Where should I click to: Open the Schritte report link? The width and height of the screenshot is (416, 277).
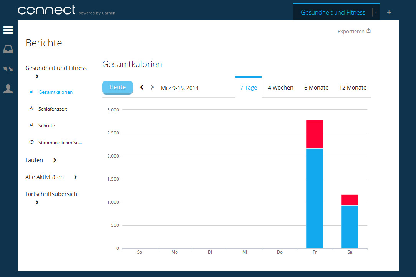pos(46,126)
